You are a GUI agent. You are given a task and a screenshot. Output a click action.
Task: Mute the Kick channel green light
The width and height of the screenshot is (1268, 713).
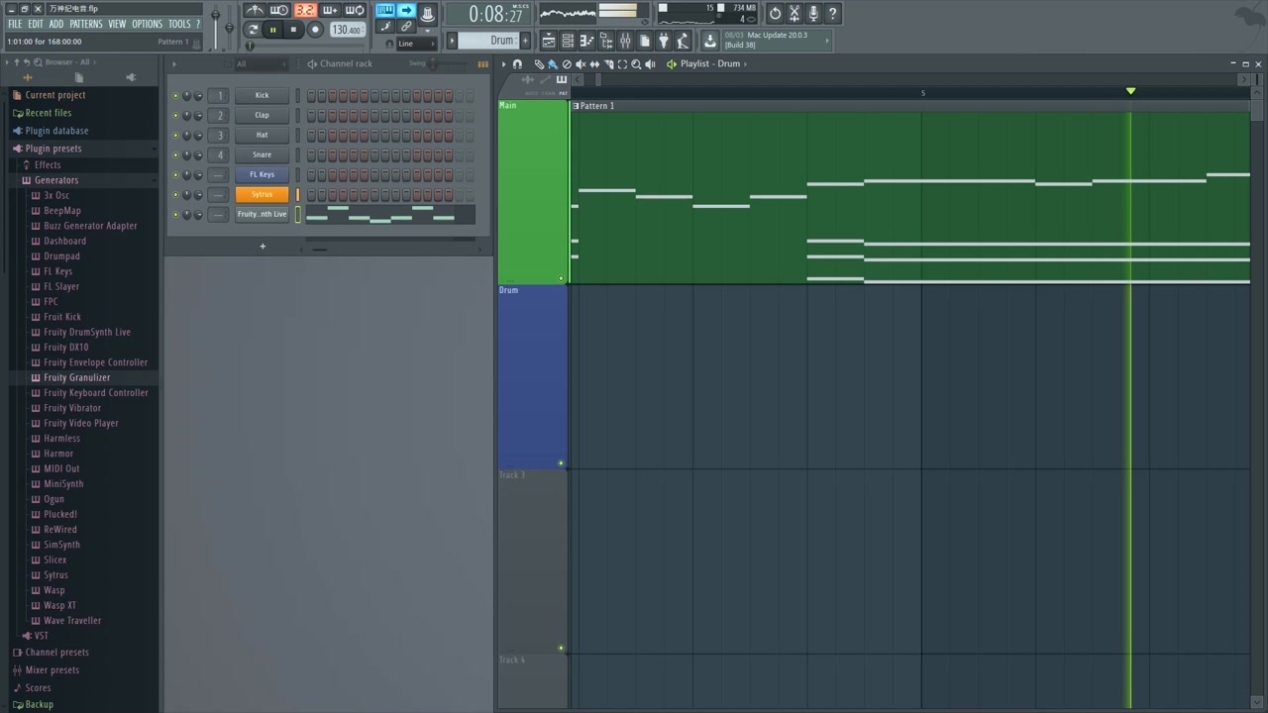point(175,96)
